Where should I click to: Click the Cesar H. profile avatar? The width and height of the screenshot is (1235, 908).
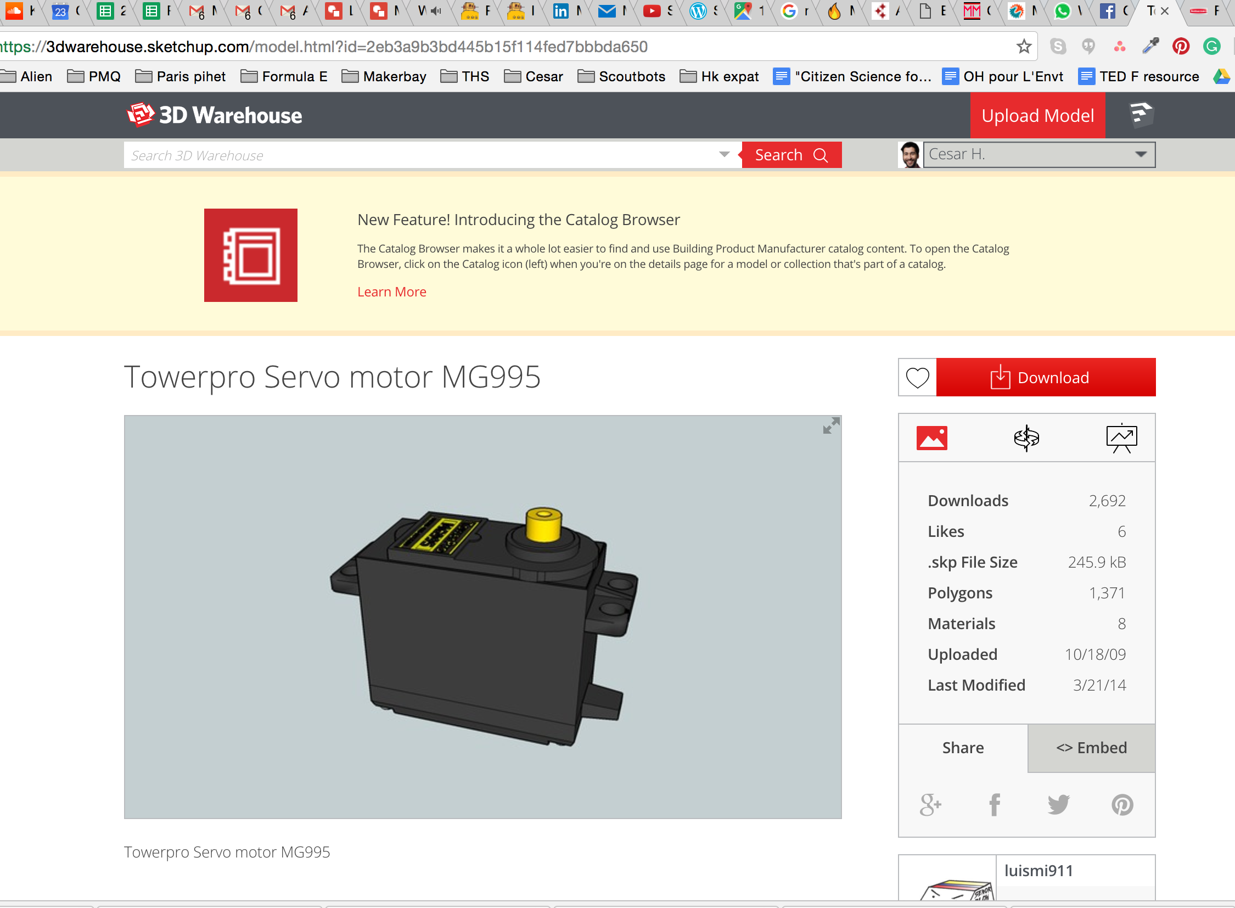pyautogui.click(x=910, y=154)
